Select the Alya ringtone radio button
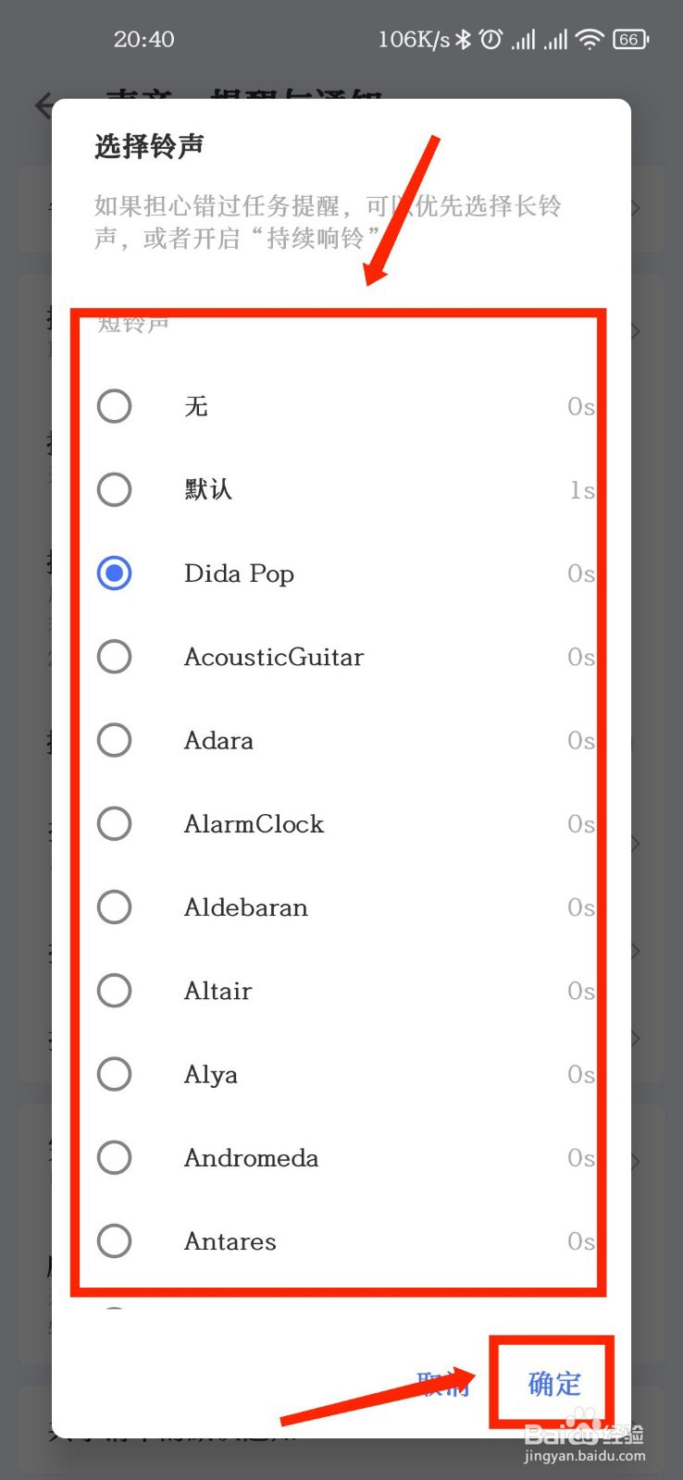Image resolution: width=683 pixels, height=1480 pixels. tap(115, 1074)
